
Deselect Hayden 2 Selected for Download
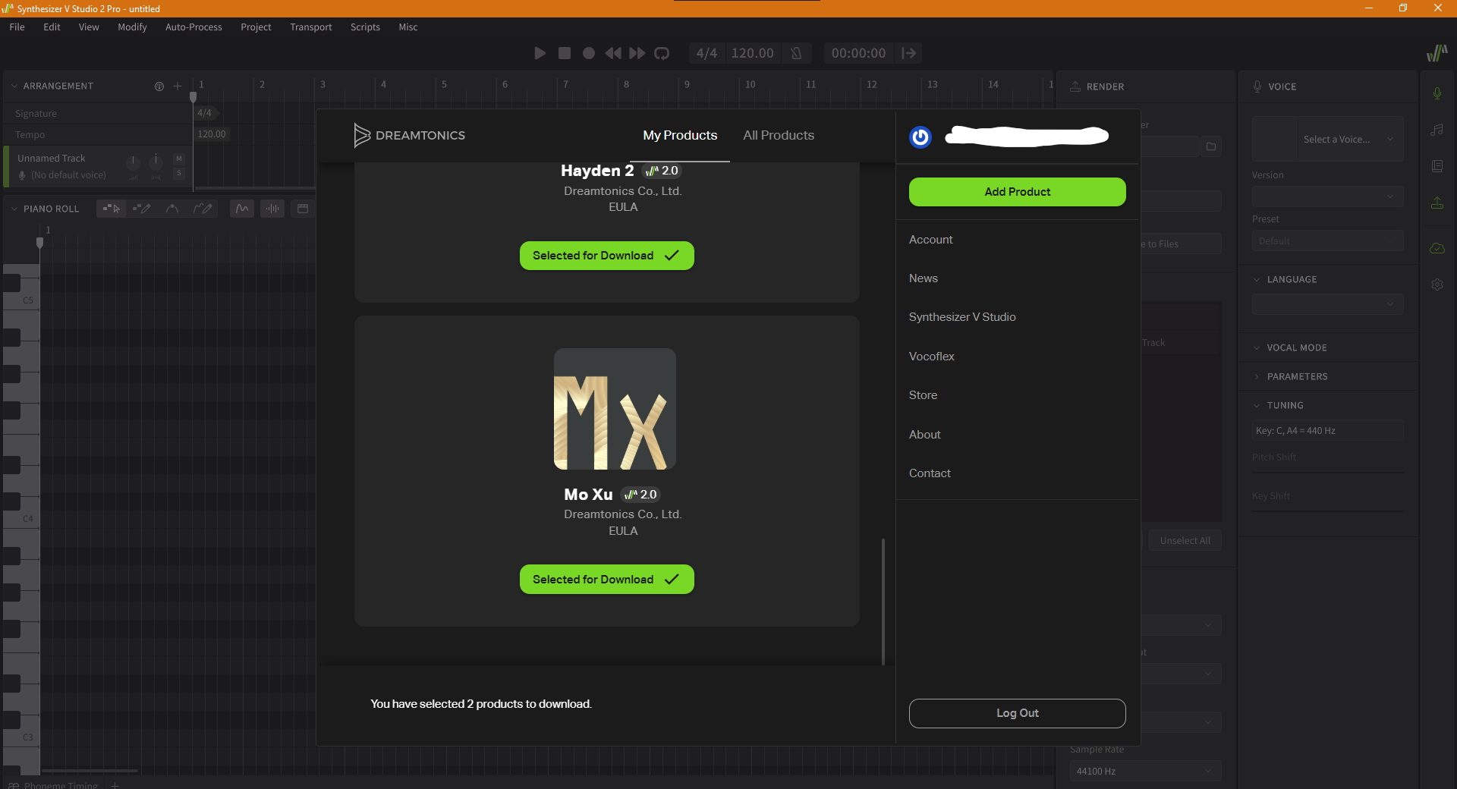[607, 256]
